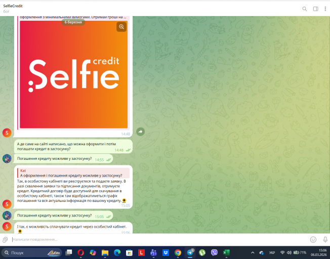Image resolution: width=330 pixels, height=259 pixels.
Task: Open Copilot from the taskbar
Action: pyautogui.click(x=93, y=252)
